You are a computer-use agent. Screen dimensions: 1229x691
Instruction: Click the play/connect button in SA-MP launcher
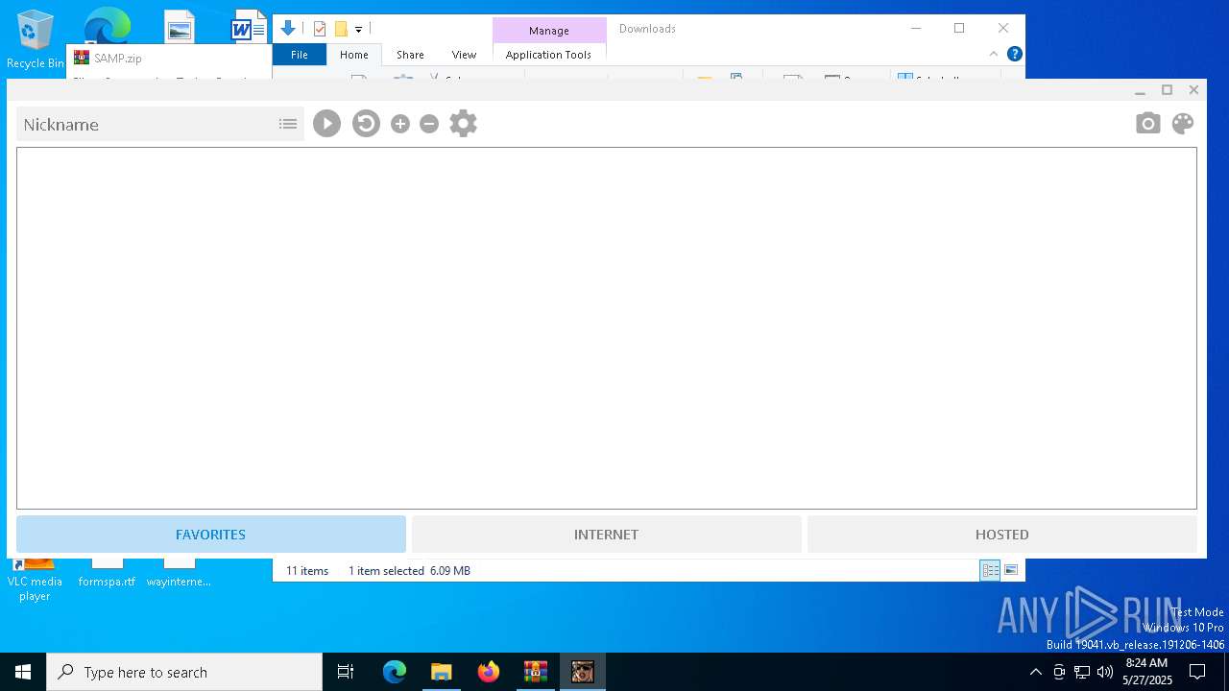[x=326, y=124]
